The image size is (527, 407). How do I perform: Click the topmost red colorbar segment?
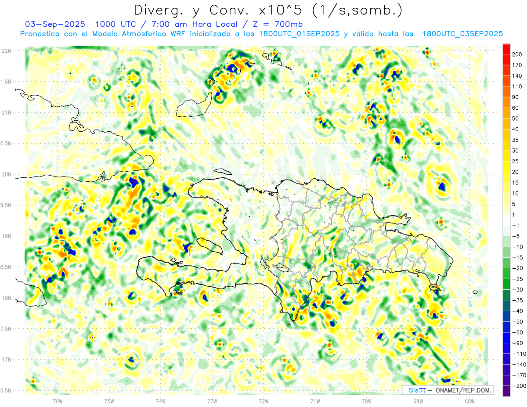pos(506,49)
